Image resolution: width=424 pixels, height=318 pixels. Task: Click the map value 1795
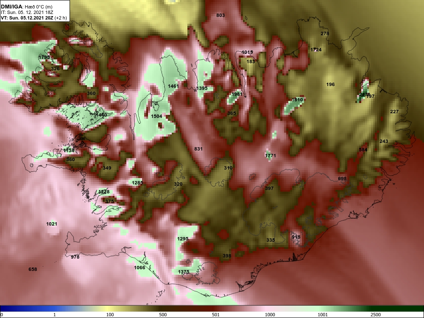click(44, 57)
